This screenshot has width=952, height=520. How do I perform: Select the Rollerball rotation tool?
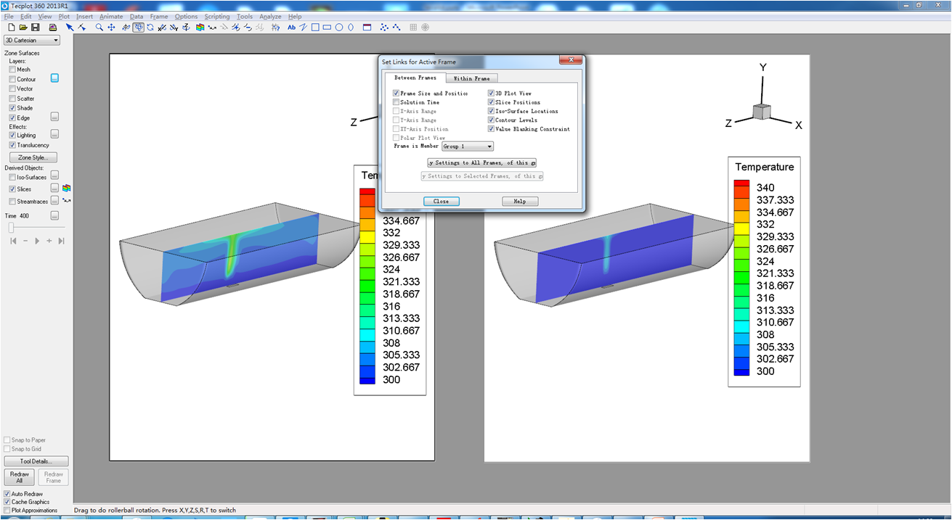coord(138,28)
